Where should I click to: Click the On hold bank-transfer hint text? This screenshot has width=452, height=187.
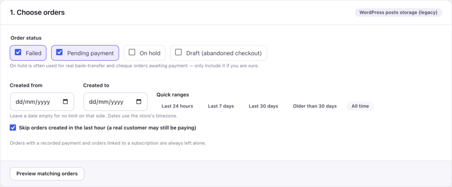tap(134, 66)
